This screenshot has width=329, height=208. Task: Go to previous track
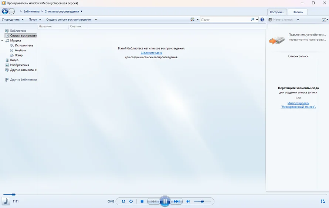coord(153,201)
